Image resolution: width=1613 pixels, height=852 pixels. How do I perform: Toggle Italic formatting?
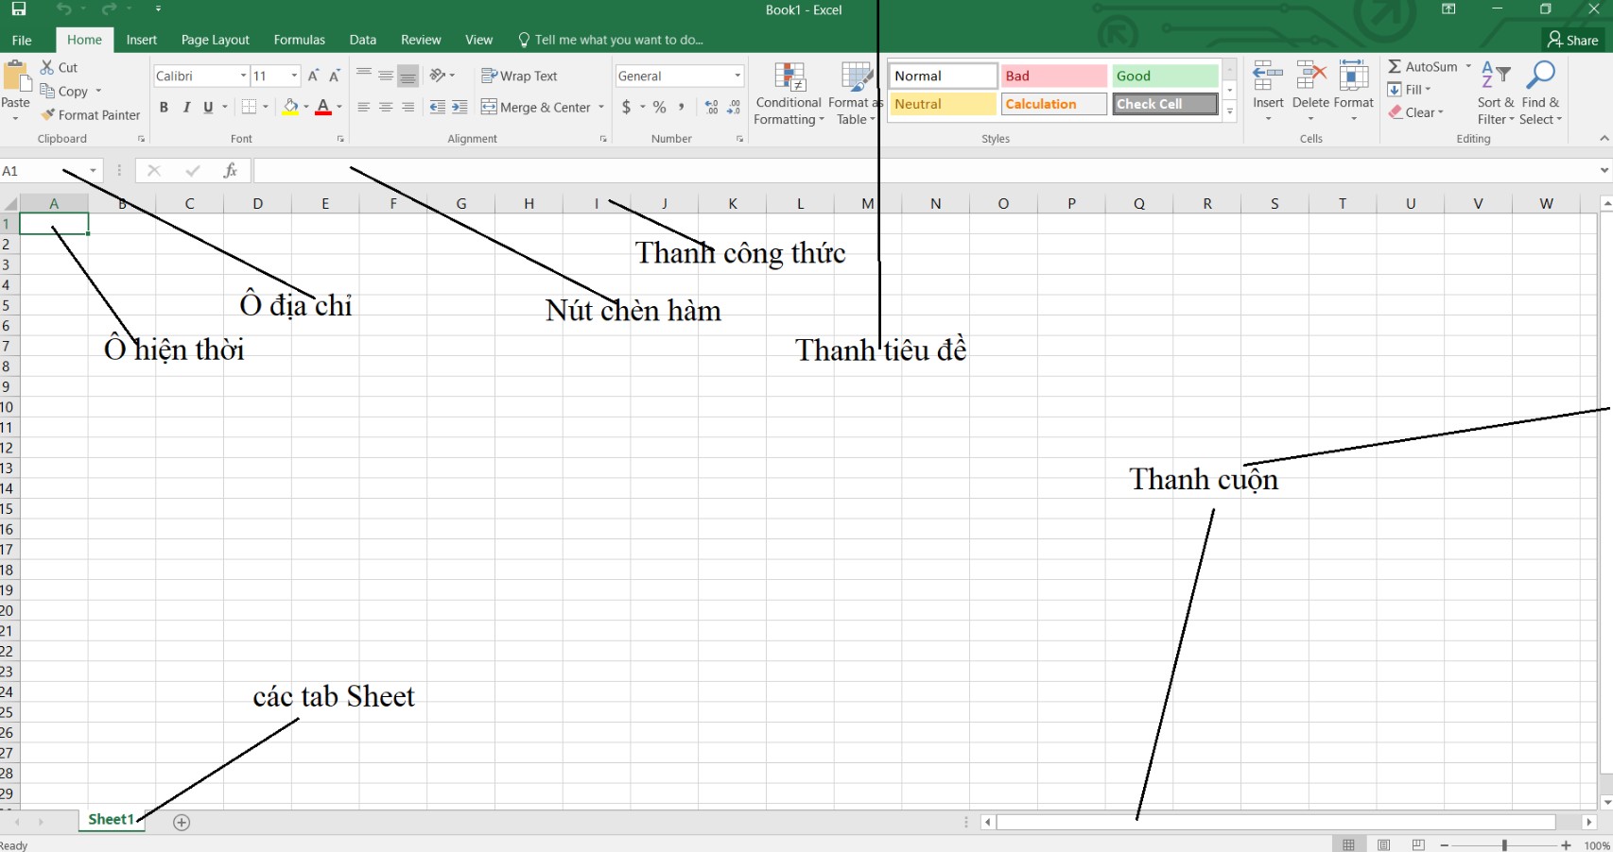pos(186,108)
